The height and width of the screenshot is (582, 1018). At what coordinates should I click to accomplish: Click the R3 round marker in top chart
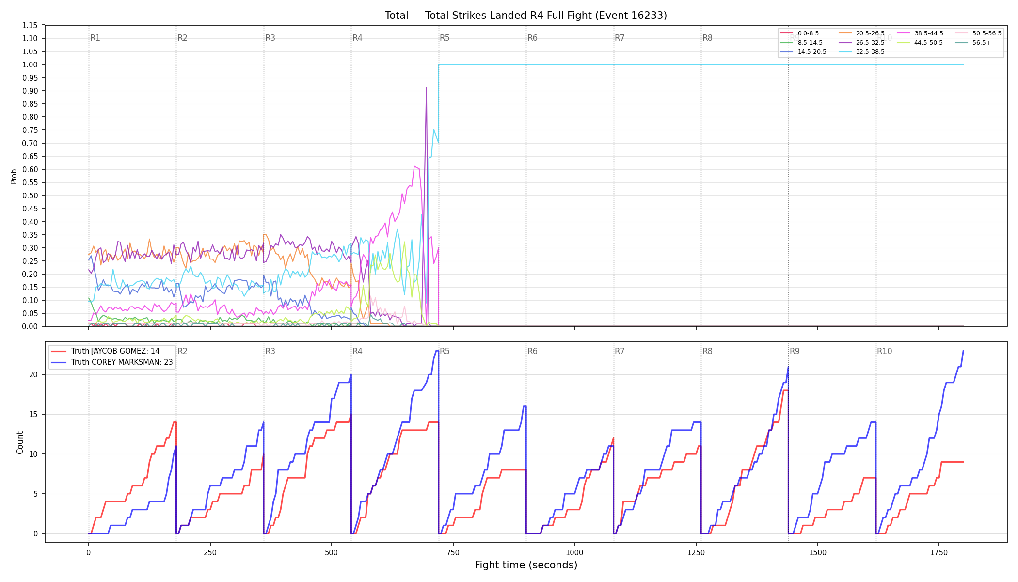(x=270, y=38)
